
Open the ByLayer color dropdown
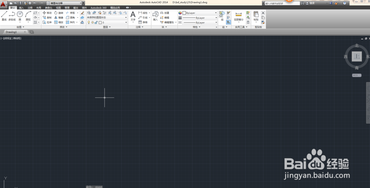(x=200, y=13)
